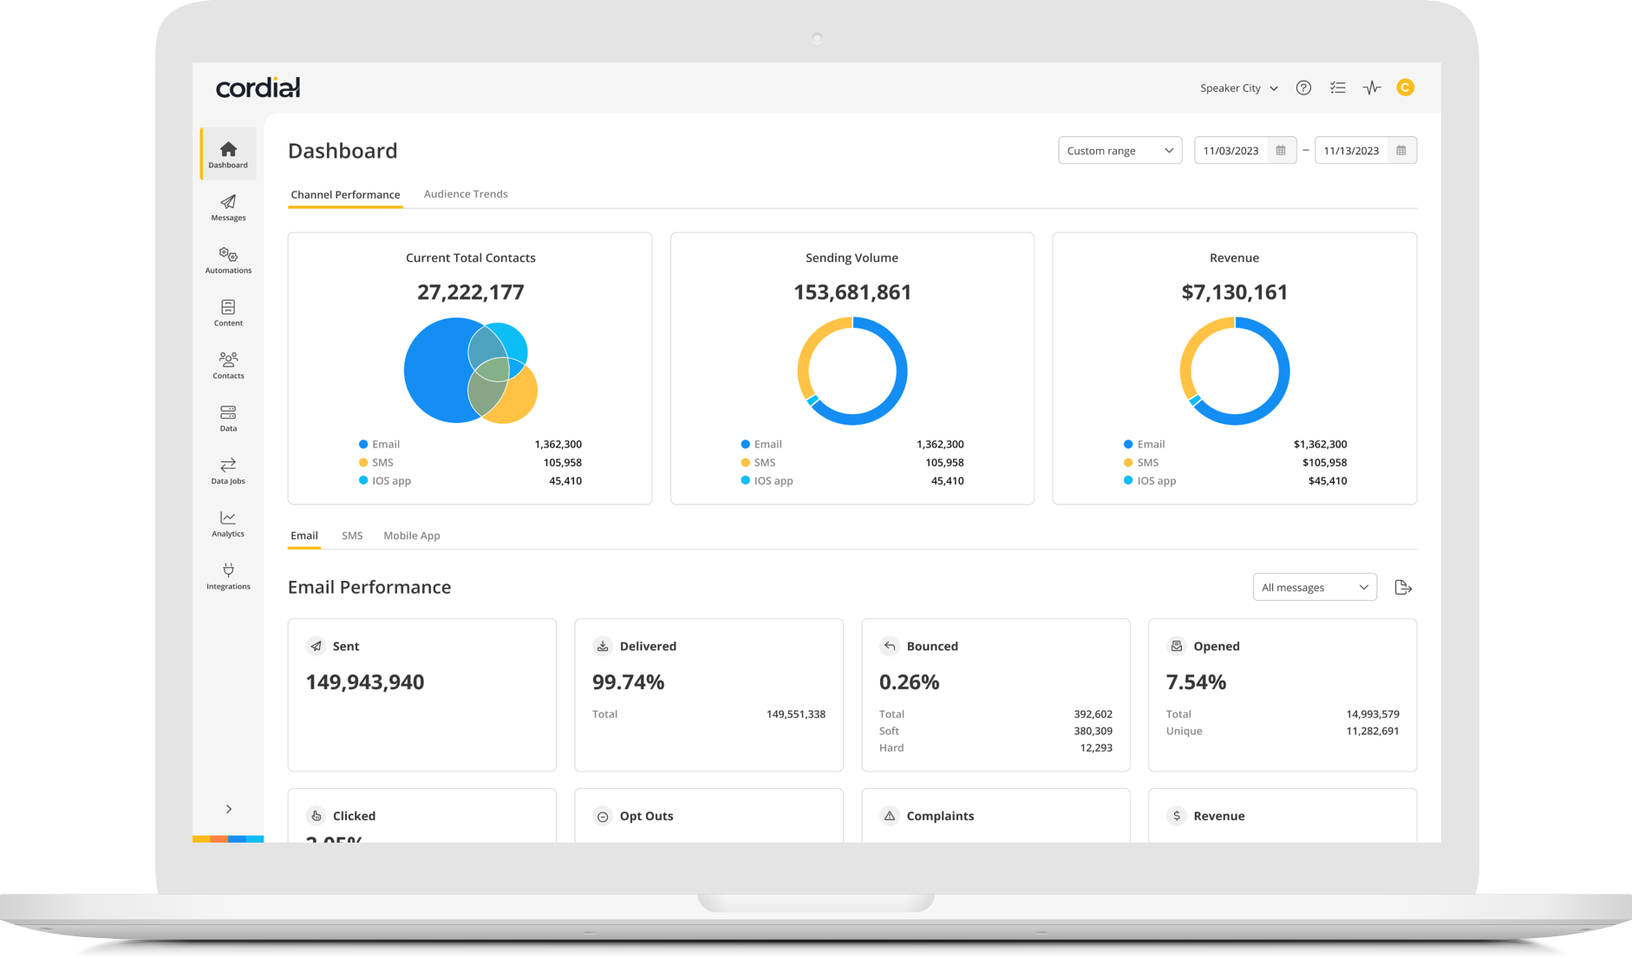Click the activity pulse icon in header

[x=1372, y=87]
